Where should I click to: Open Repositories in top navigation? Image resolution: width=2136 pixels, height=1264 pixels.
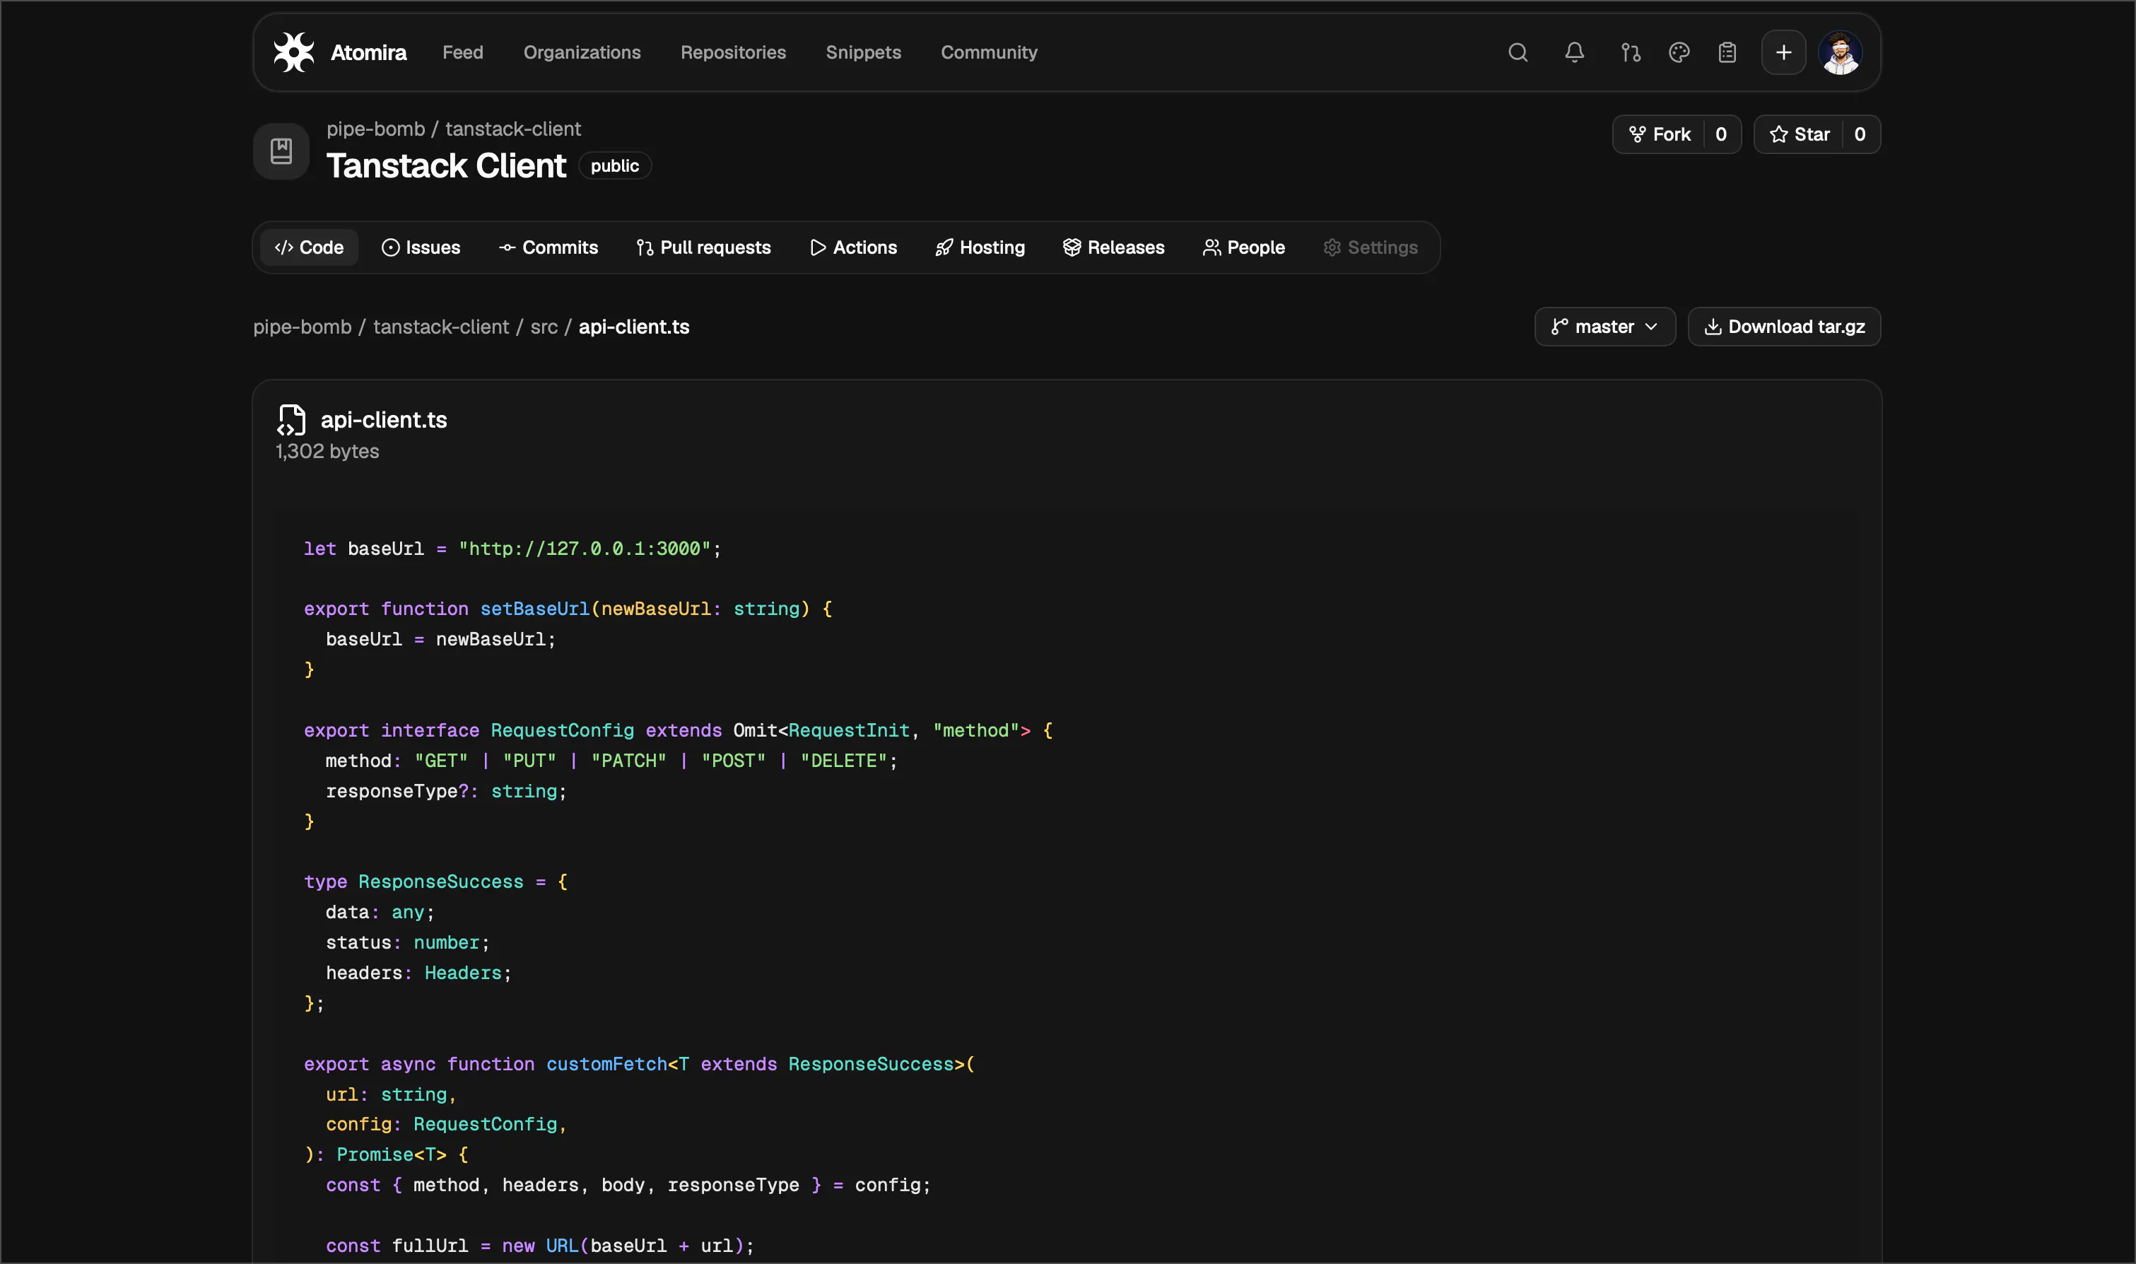[x=733, y=53]
